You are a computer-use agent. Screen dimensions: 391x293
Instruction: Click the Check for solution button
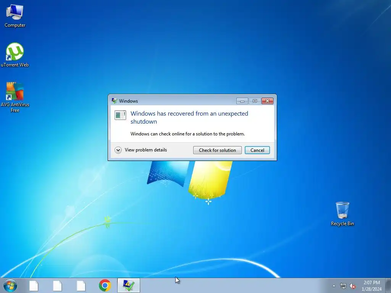pyautogui.click(x=217, y=150)
